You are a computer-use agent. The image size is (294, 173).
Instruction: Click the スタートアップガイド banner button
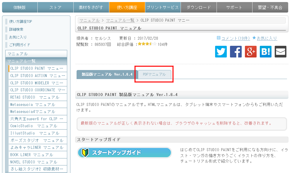pyautogui.click(x=124, y=153)
